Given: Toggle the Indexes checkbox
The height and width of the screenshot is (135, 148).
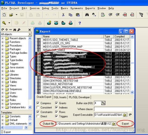Looking at the screenshot, I should pyautogui.click(x=57, y=107).
